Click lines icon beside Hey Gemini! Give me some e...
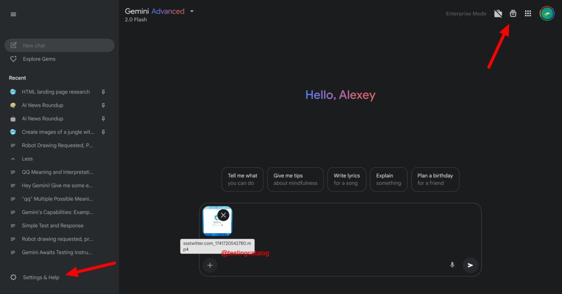This screenshot has height=294, width=562. click(13, 185)
